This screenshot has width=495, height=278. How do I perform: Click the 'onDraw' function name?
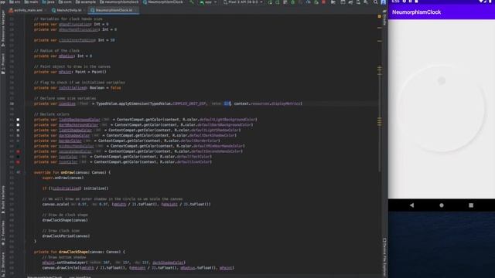coord(67,172)
